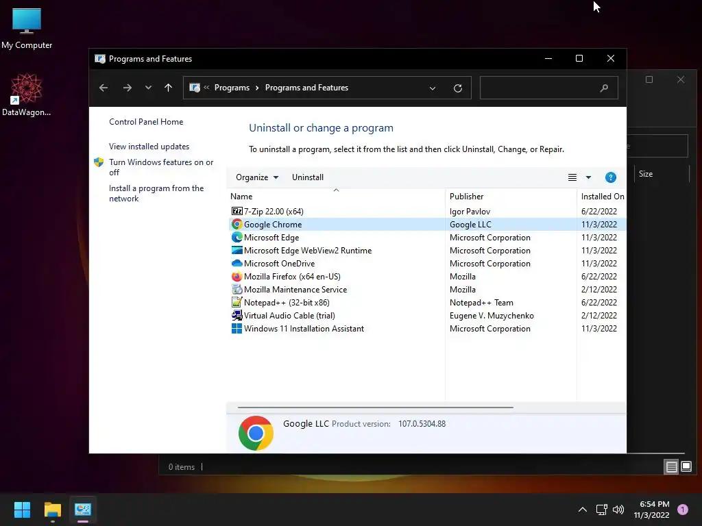Click the Google Chrome icon in list

pyautogui.click(x=237, y=224)
